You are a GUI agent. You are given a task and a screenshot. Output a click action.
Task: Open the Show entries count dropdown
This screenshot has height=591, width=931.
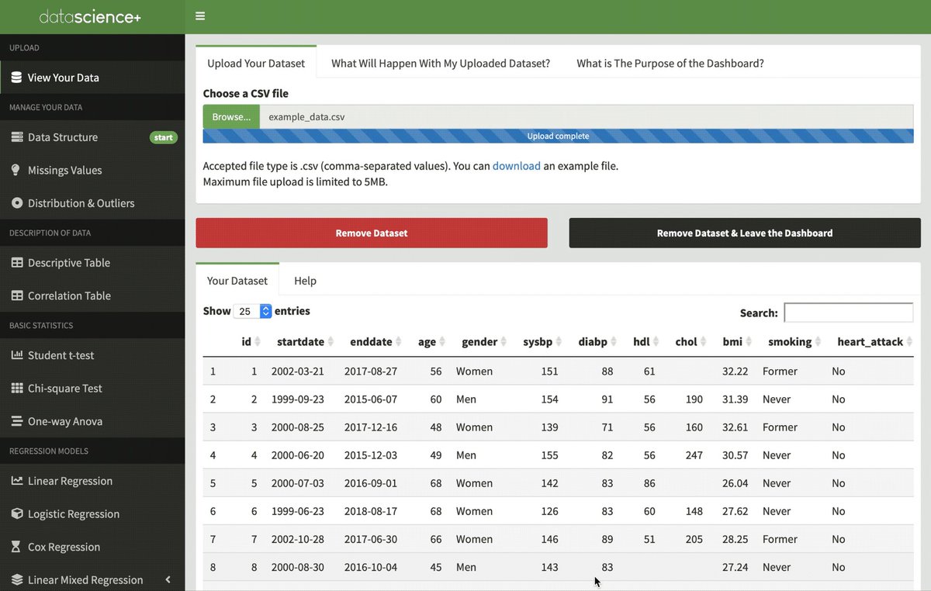coord(253,311)
